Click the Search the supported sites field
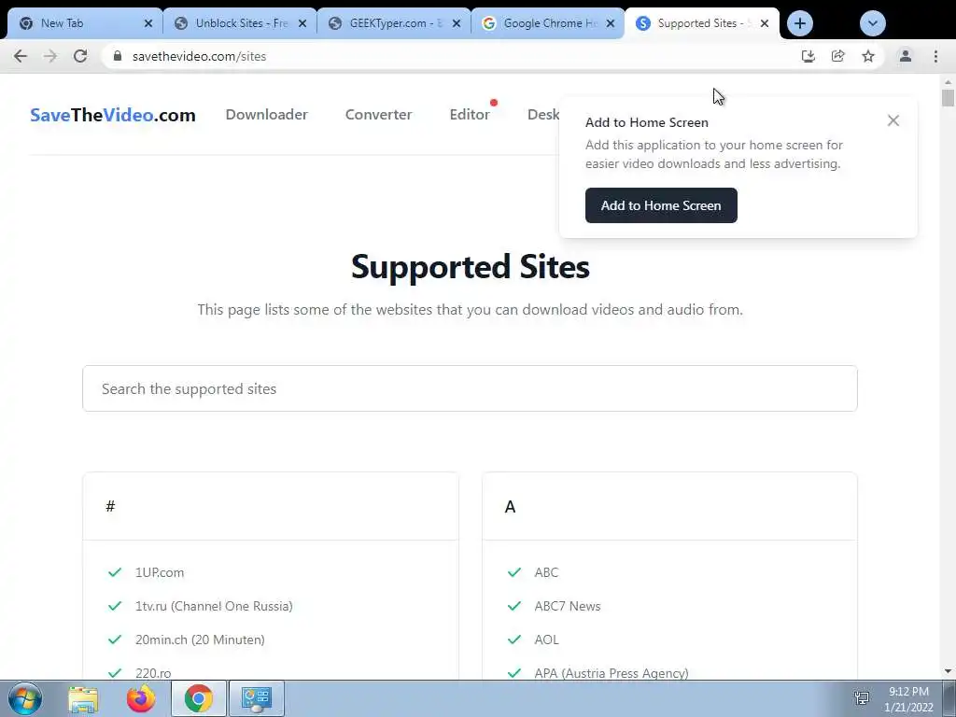This screenshot has height=717, width=956. coord(470,388)
